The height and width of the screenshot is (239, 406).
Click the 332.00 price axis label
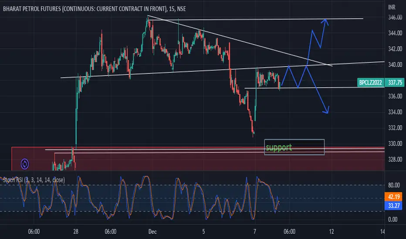pyautogui.click(x=395, y=128)
